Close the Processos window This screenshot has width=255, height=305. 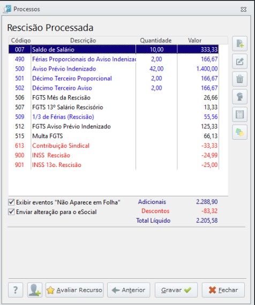[244, 9]
